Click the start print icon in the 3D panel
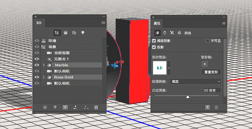 75,107
